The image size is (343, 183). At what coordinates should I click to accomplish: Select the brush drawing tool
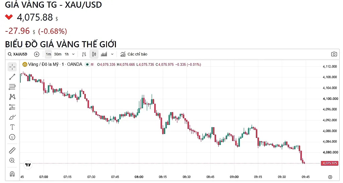click(x=12, y=117)
